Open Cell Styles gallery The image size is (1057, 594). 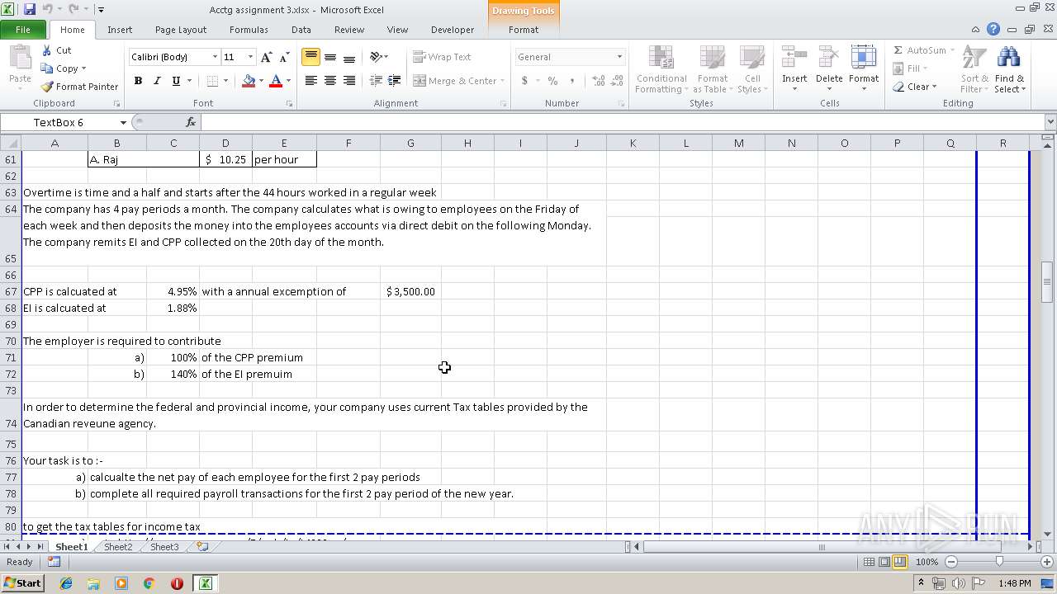coord(751,70)
